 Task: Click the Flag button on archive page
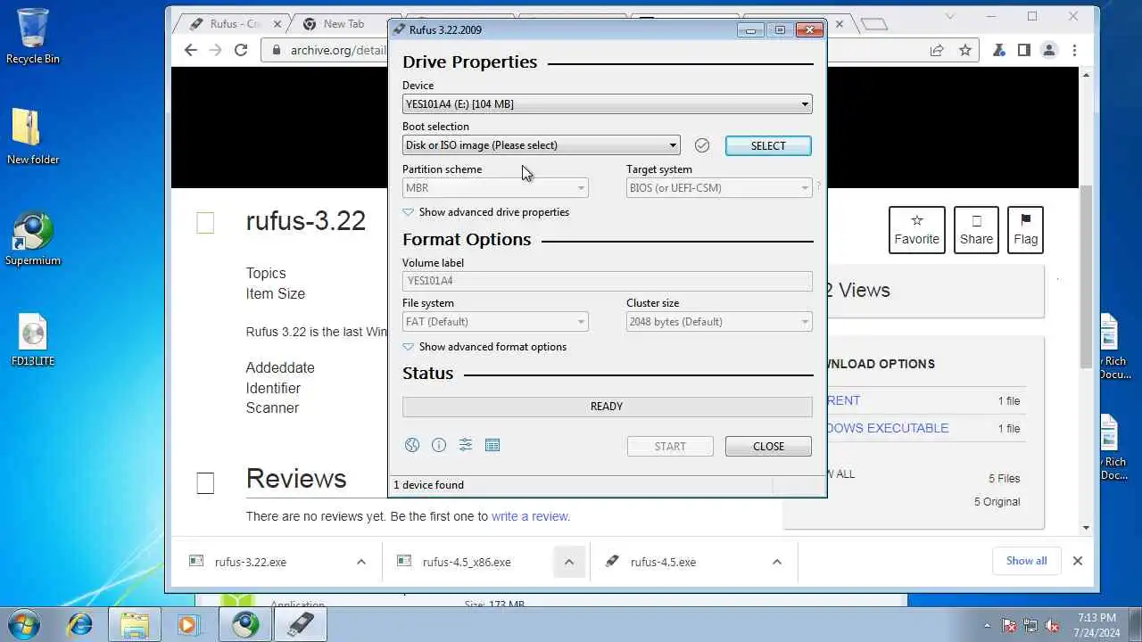tap(1026, 230)
